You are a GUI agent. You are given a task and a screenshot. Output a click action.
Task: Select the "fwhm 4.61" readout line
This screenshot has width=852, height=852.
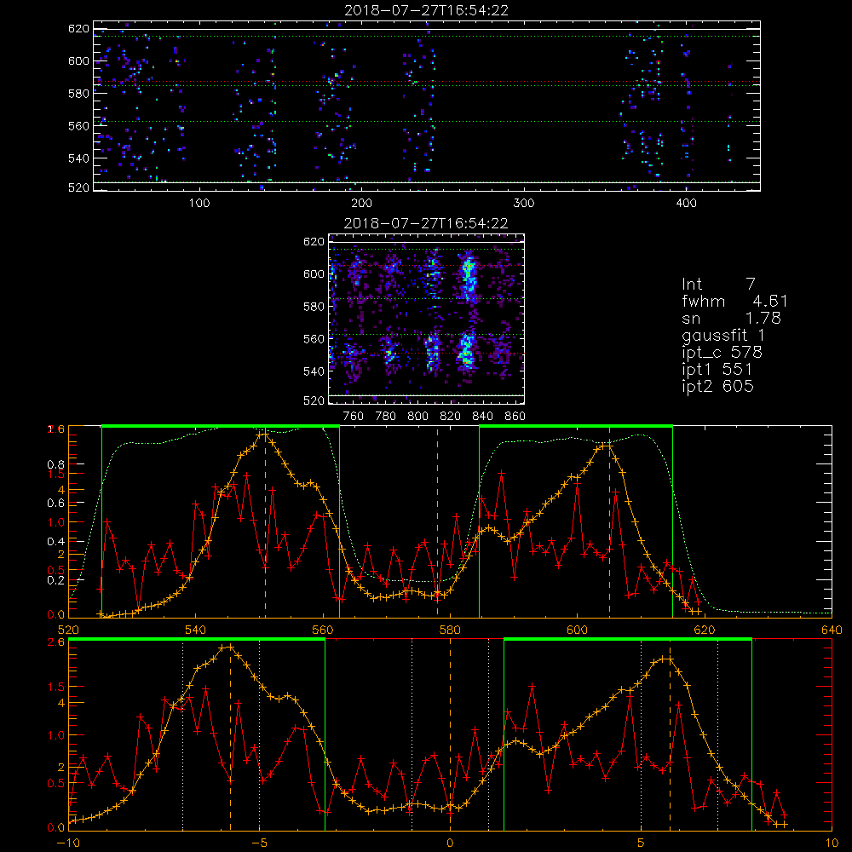point(734,301)
